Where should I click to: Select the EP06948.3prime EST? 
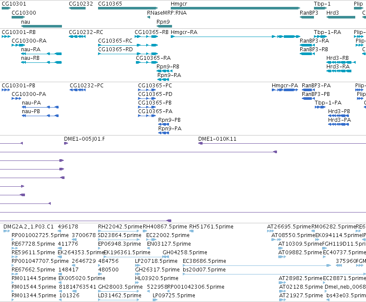99,248
